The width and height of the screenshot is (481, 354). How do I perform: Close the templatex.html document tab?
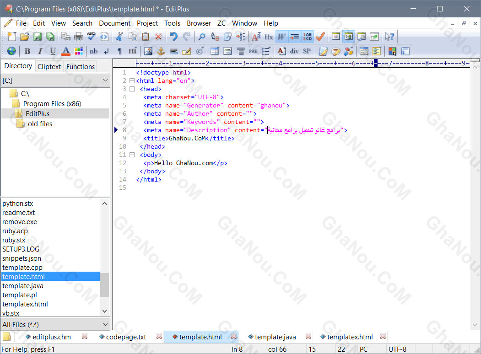383,337
